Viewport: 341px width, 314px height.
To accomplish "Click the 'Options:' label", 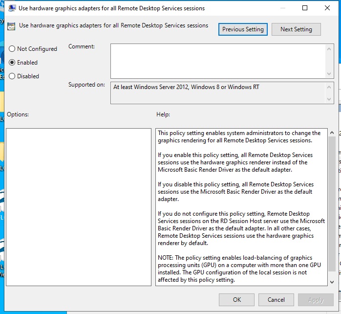I will (x=18, y=114).
